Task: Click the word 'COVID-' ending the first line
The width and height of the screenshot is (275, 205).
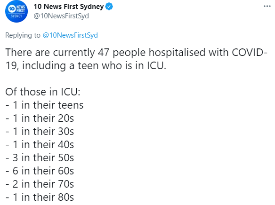Action: pos(250,52)
